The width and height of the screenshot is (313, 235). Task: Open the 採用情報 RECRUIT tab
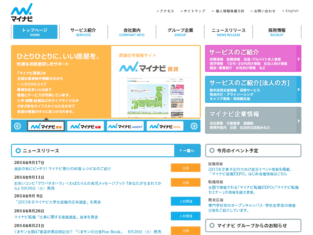[277, 32]
